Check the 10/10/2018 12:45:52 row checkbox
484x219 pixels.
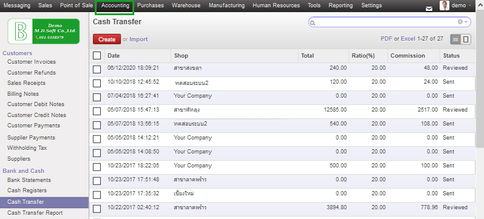97,83
